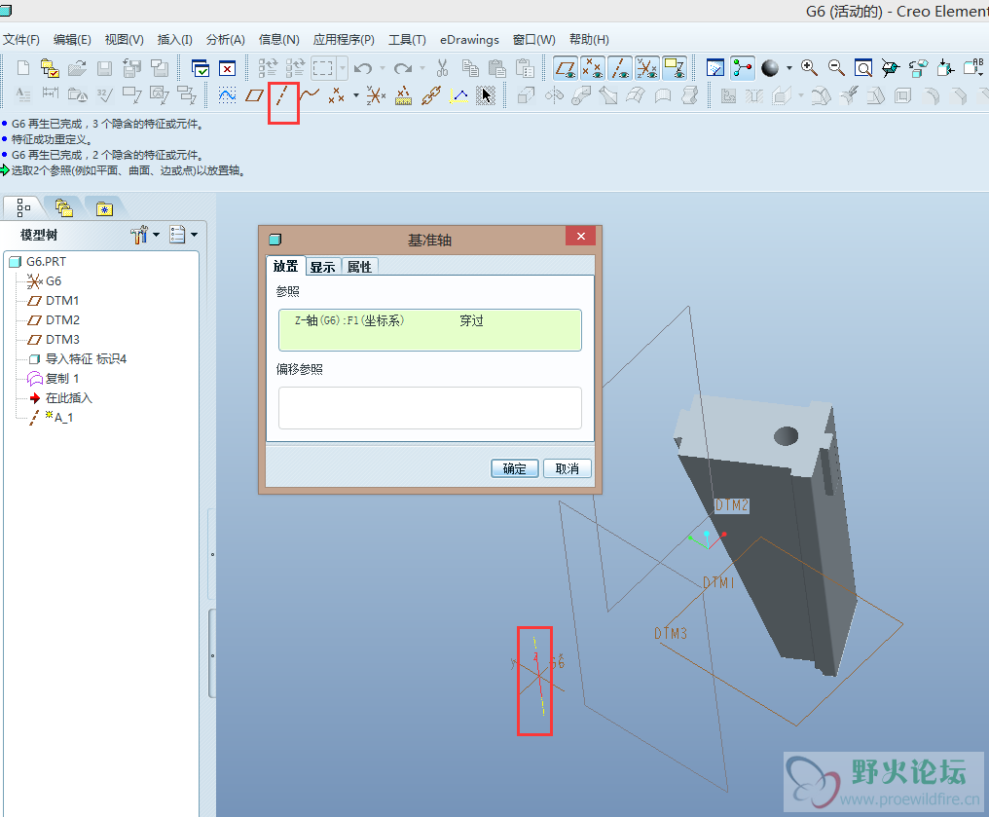
Task: Click the new file icon
Action: click(23, 68)
